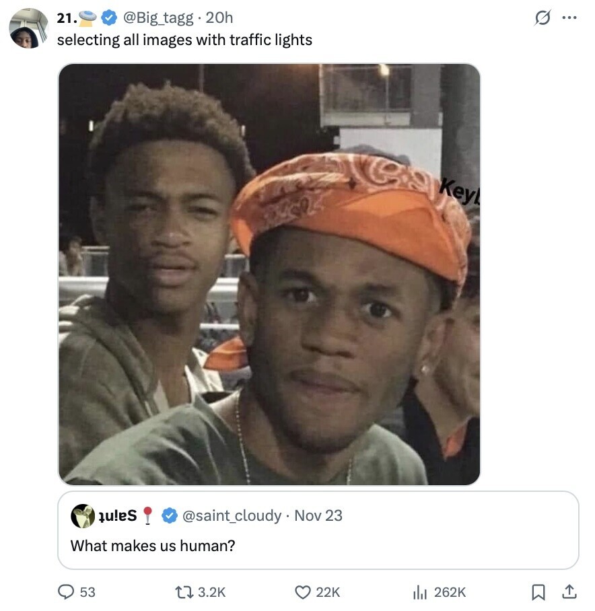The image size is (595, 611).
Task: Click the text "selecting all images with traffic lights"
Action: click(x=184, y=40)
